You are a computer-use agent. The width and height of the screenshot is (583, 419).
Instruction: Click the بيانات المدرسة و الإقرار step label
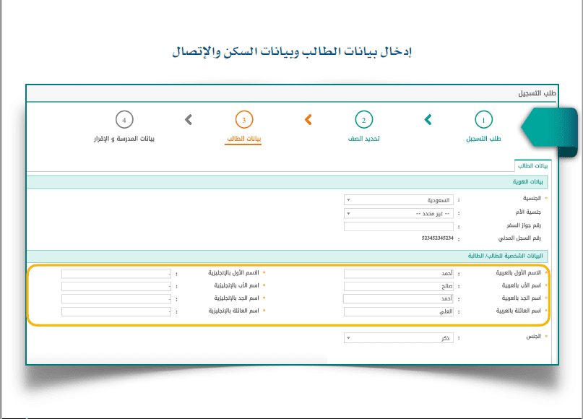pyautogui.click(x=124, y=139)
